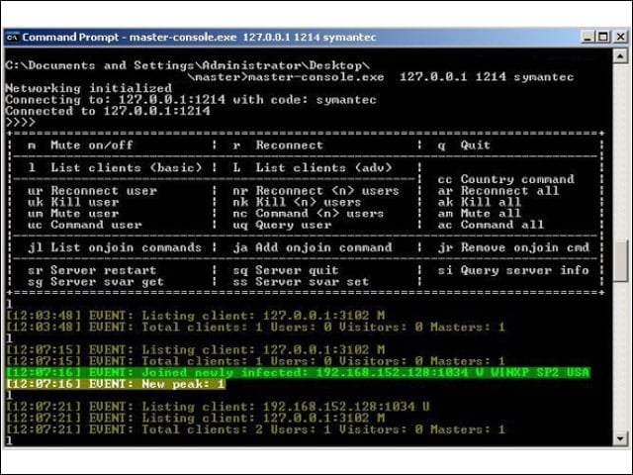Viewport: 633px width, 475px height.
Task: Click 'am Mute all' entry
Action: 480,214
